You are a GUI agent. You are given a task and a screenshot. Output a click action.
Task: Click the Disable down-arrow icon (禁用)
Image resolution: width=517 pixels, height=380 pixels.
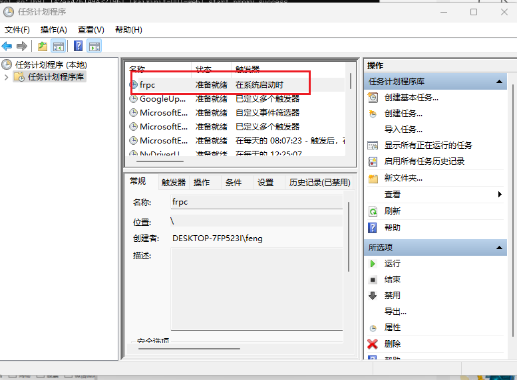click(373, 296)
